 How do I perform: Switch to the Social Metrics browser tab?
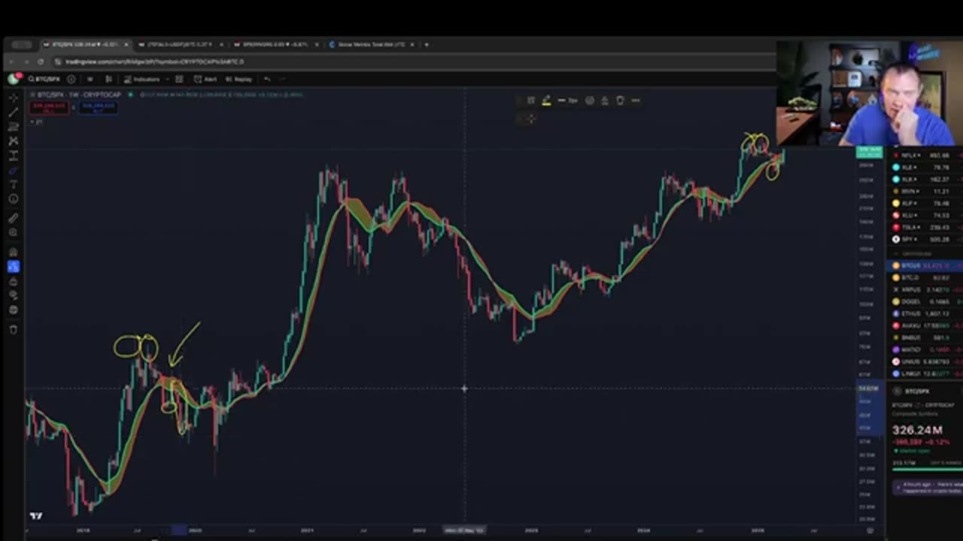pos(372,44)
